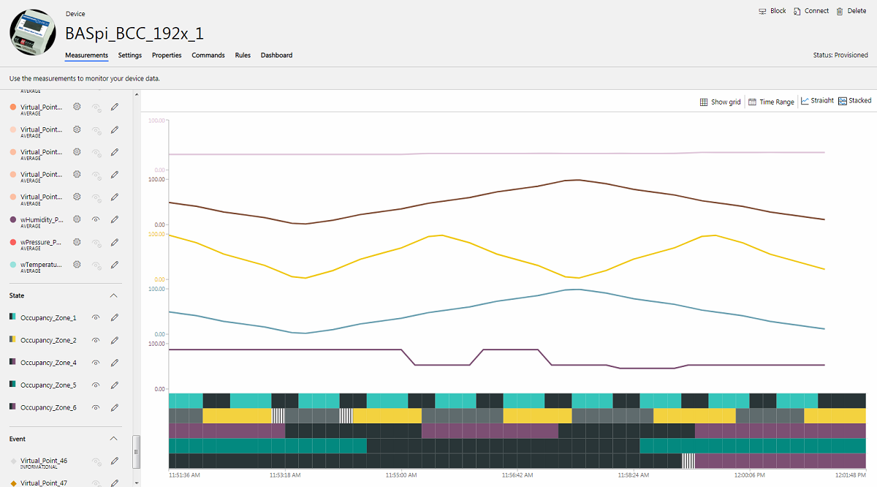Click the BASpi_BCC_192x_1 device title

pos(134,34)
